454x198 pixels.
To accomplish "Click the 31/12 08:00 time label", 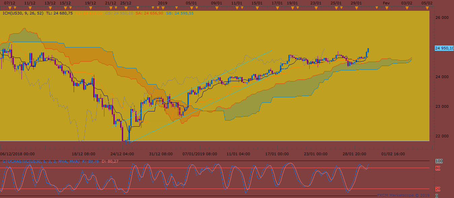I will (x=161, y=154).
